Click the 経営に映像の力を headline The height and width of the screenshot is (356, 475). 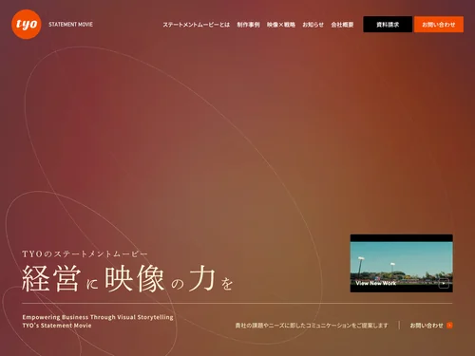pyautogui.click(x=127, y=279)
